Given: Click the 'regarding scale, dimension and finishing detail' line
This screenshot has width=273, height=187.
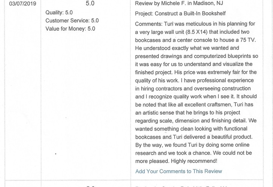Looking at the screenshot, I should click(196, 121).
